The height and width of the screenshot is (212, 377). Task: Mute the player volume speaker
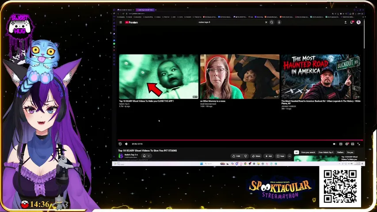tap(126, 144)
